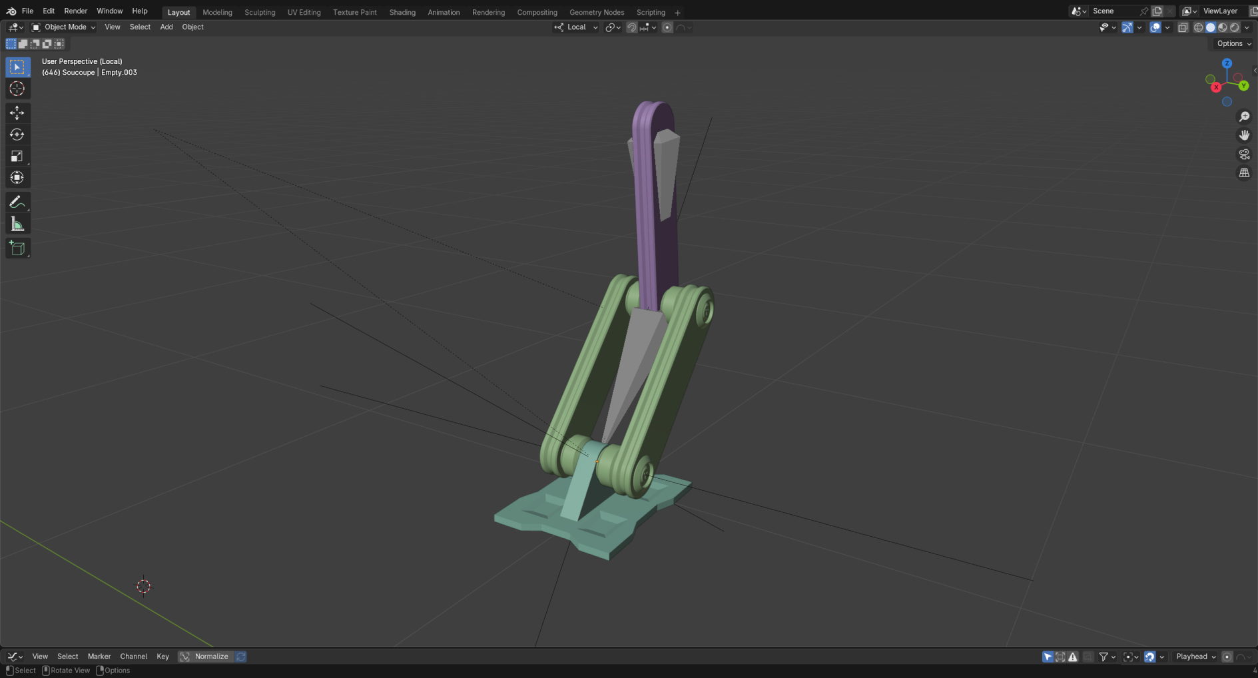Select the Cursor tool in the toolbar
Viewport: 1258px width, 678px height.
coord(17,89)
